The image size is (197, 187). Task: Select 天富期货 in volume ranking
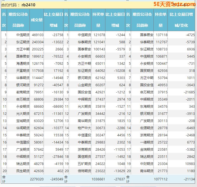[23, 71]
